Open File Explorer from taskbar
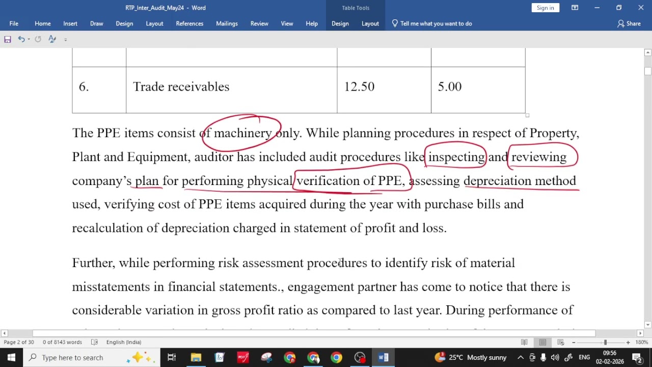The height and width of the screenshot is (367, 652). tap(196, 357)
